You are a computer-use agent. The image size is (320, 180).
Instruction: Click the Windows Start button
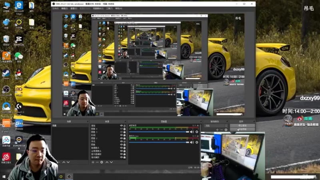4,176
